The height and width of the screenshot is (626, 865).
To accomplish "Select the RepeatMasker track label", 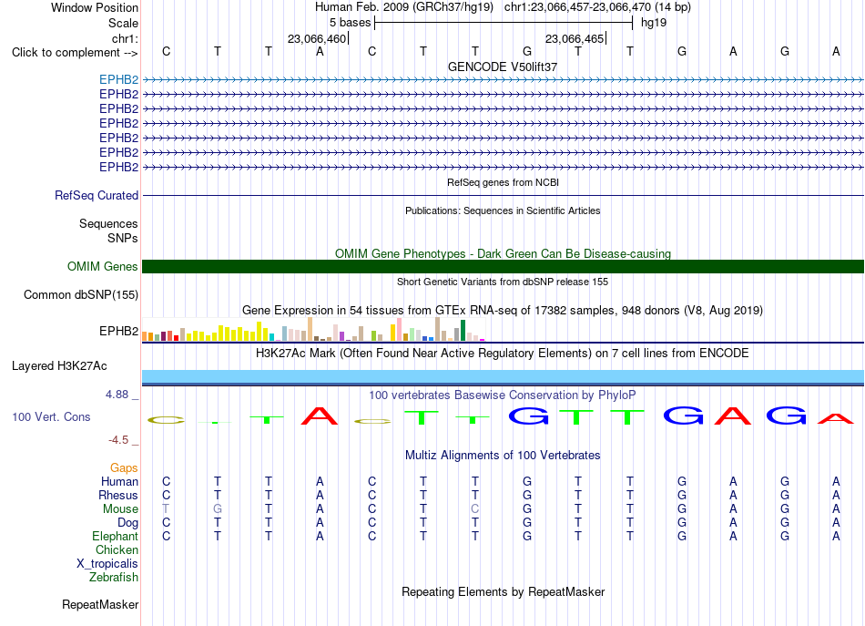I will click(x=100, y=605).
